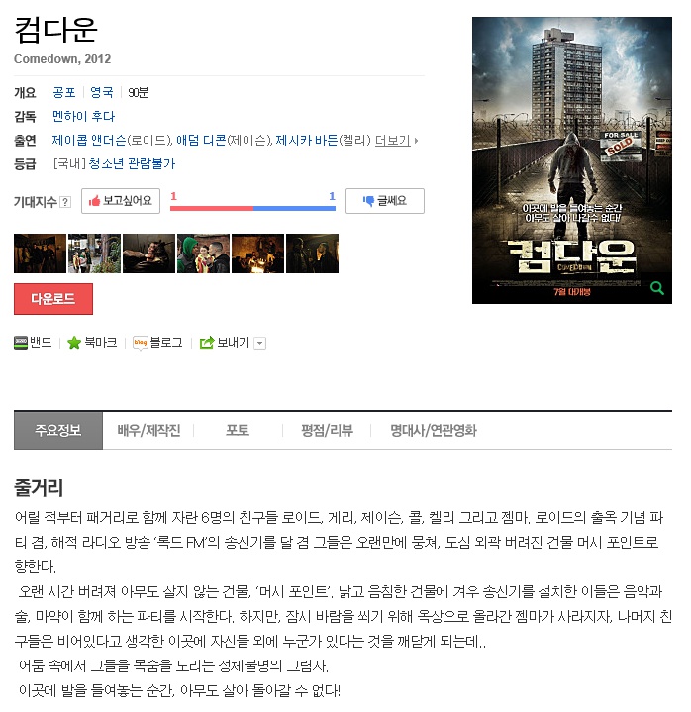
Task: Click the 기대지수 question mark help icon
Action: (65, 202)
